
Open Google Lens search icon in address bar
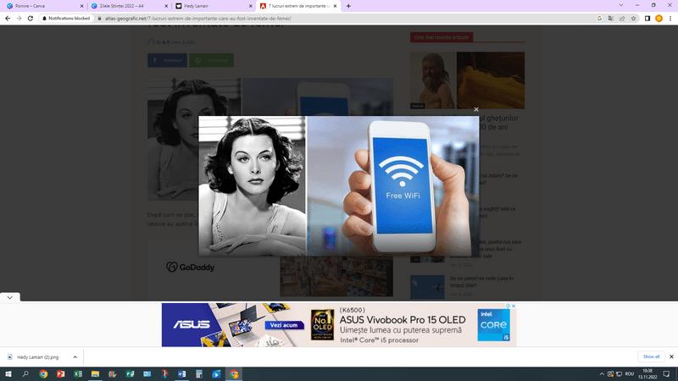tap(599, 18)
